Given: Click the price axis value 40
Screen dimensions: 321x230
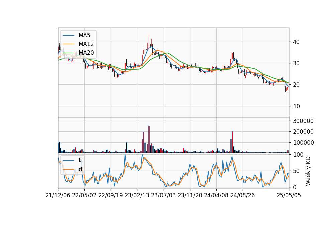Looking at the screenshot, I should pos(296,42).
